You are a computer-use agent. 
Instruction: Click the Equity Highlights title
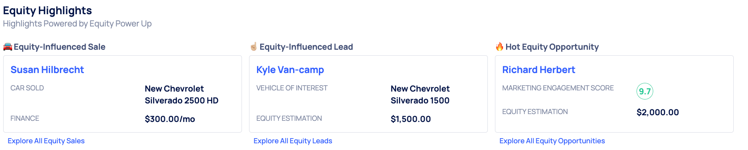(48, 11)
